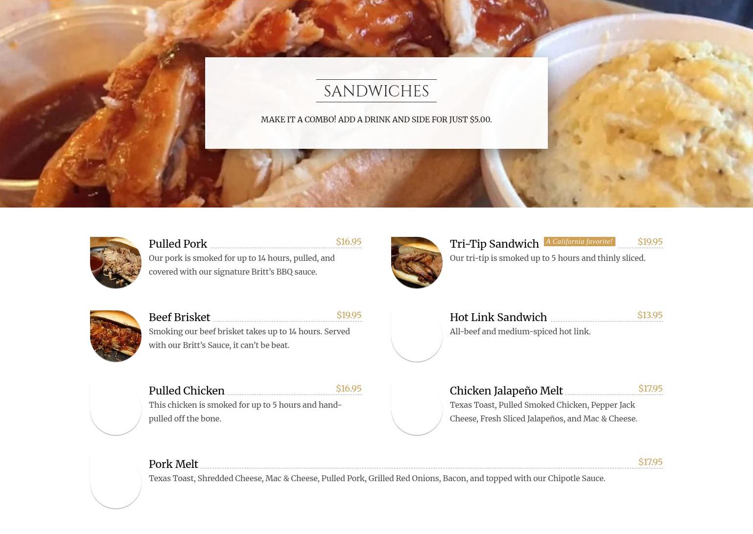Click the Pork Melt $17.95 price
The height and width of the screenshot is (534, 753).
pos(650,462)
